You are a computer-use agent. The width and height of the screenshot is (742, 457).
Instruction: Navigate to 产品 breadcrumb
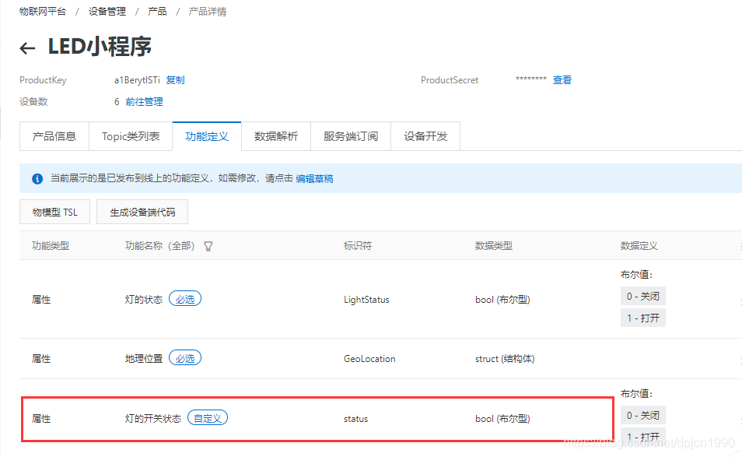[x=157, y=12]
